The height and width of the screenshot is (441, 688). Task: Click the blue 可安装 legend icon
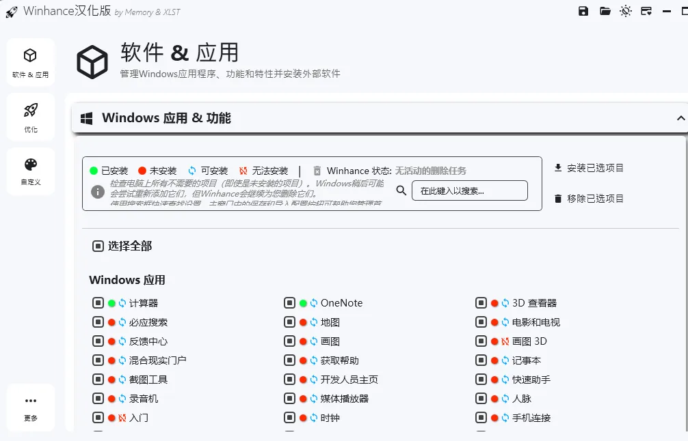click(191, 171)
